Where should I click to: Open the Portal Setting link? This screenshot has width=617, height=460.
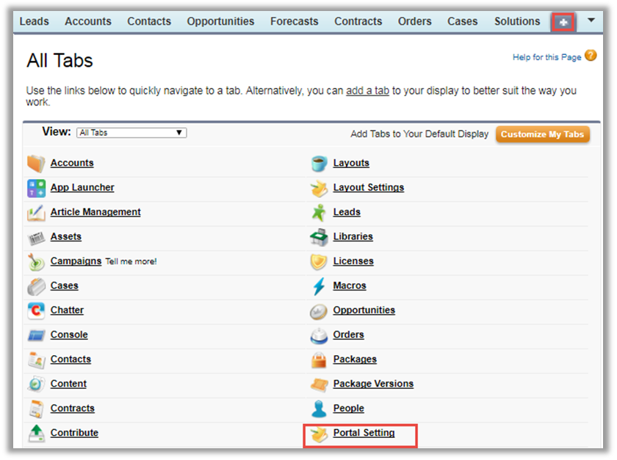(x=364, y=433)
